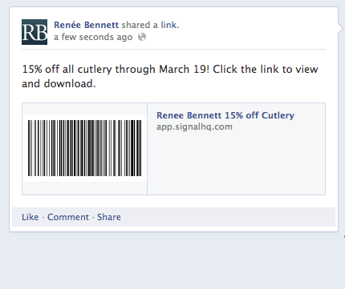Comment on the shared link post
The width and height of the screenshot is (345, 289).
click(x=68, y=217)
